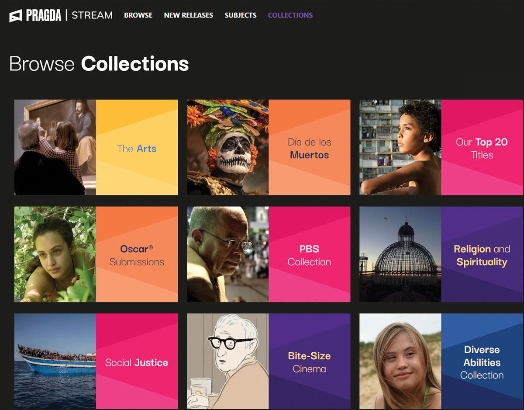Open Our Top 20 Titles collection
The width and height of the screenshot is (524, 410).
(x=482, y=148)
